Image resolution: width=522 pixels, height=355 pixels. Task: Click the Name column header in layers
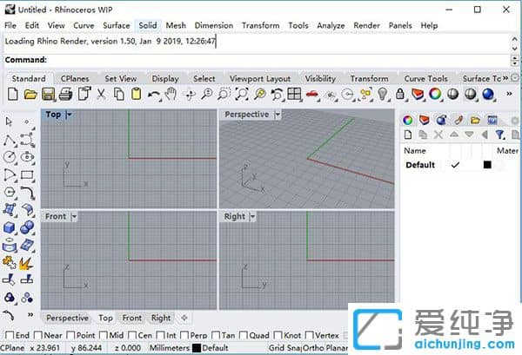pos(415,151)
